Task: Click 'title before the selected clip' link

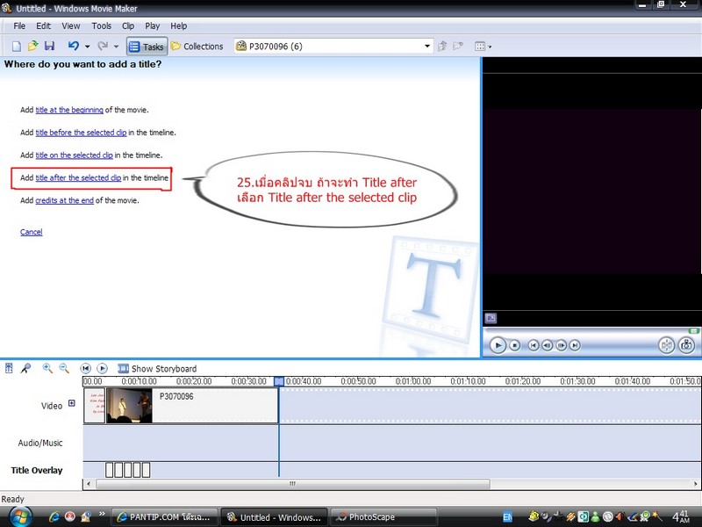Action: pos(81,133)
